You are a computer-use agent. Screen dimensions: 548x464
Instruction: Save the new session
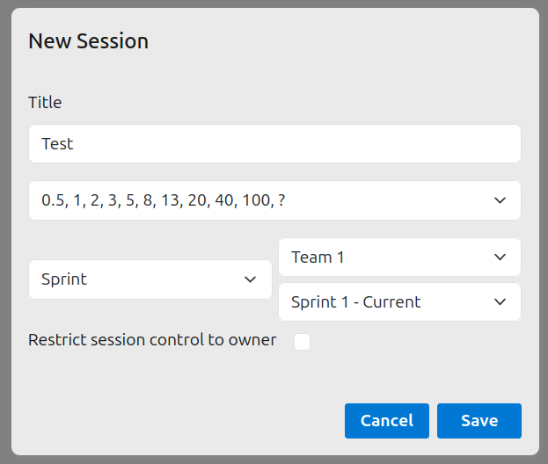(x=479, y=421)
